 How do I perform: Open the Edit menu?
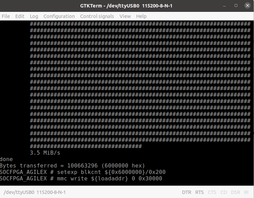(20, 16)
